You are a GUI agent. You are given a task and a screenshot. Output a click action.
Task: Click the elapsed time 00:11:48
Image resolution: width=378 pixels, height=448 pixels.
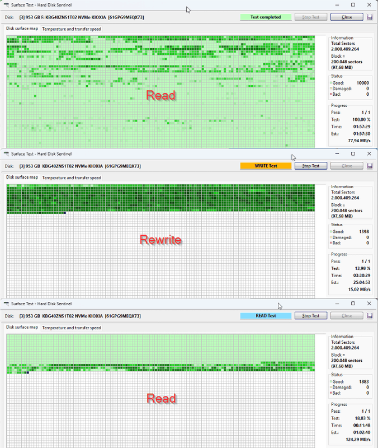tap(362, 426)
